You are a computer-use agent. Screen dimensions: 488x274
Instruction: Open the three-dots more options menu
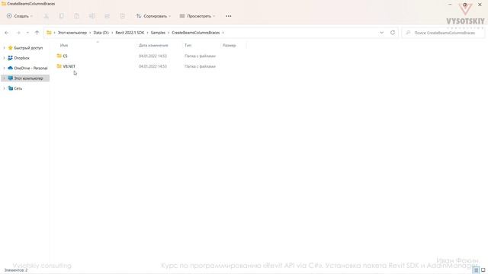pos(229,16)
